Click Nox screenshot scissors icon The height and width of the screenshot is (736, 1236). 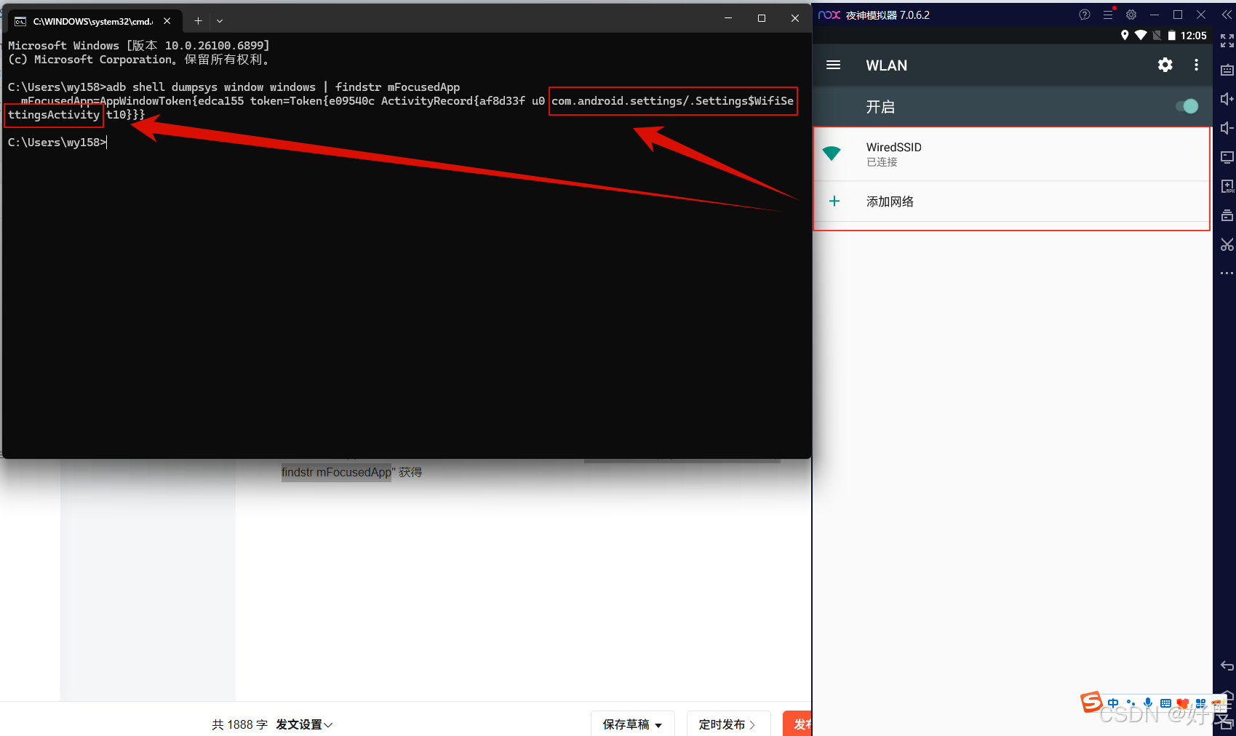click(1227, 244)
